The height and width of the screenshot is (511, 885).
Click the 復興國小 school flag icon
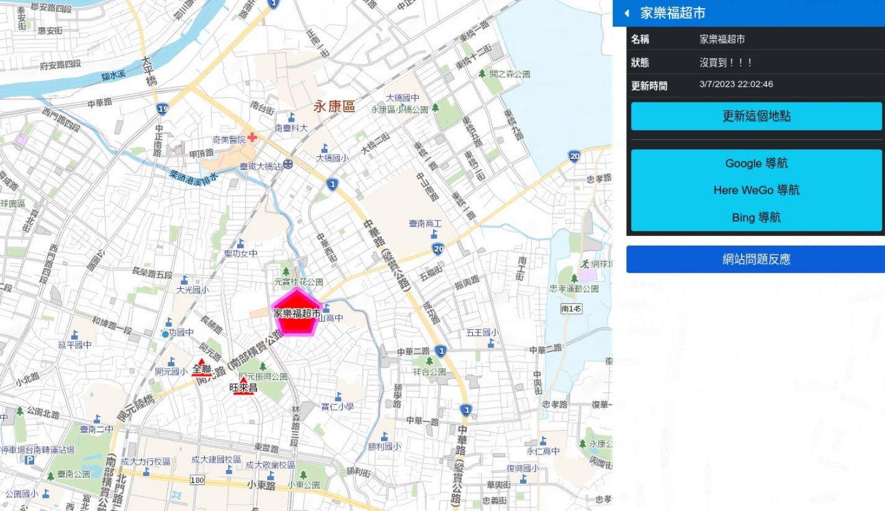point(523,479)
